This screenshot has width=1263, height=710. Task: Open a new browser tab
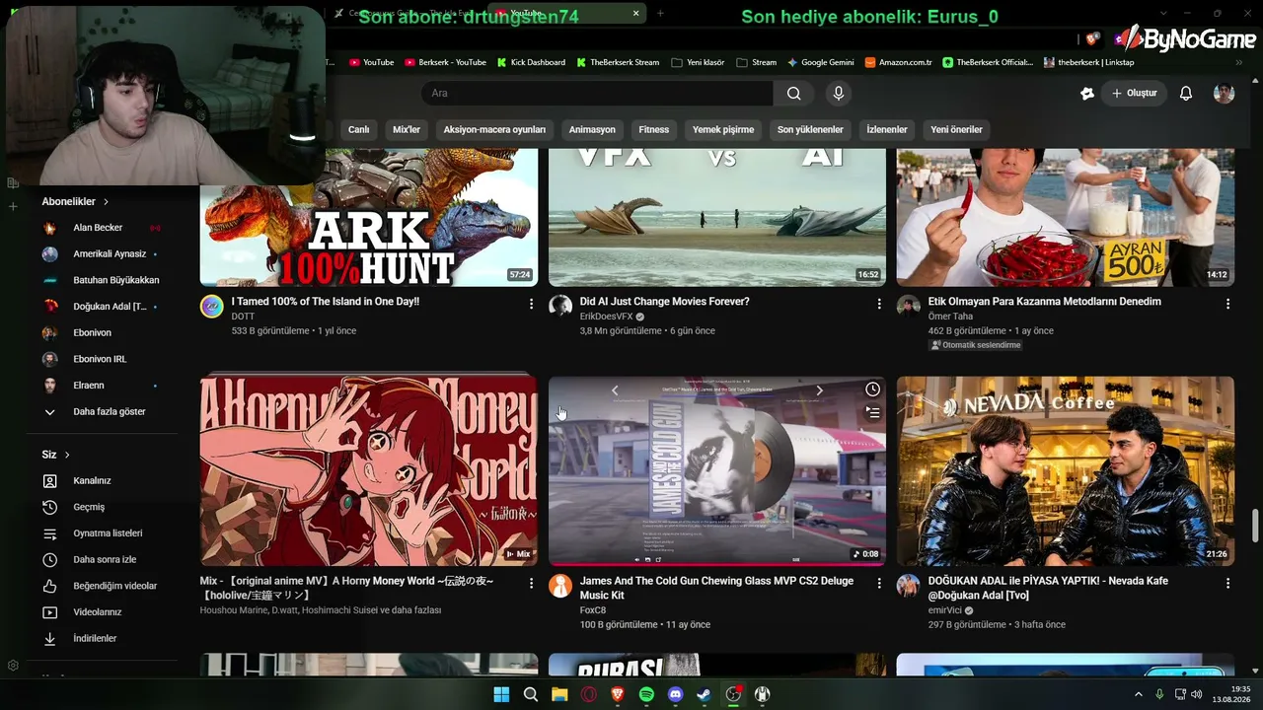[660, 14]
